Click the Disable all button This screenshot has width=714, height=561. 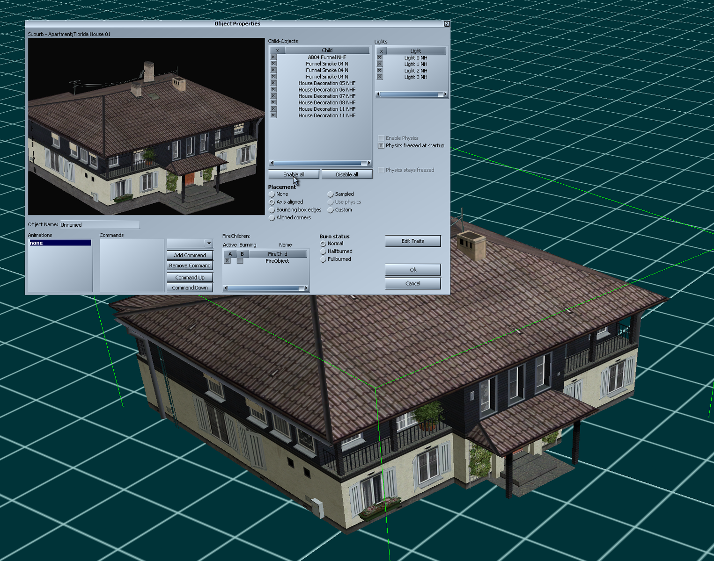coord(347,174)
